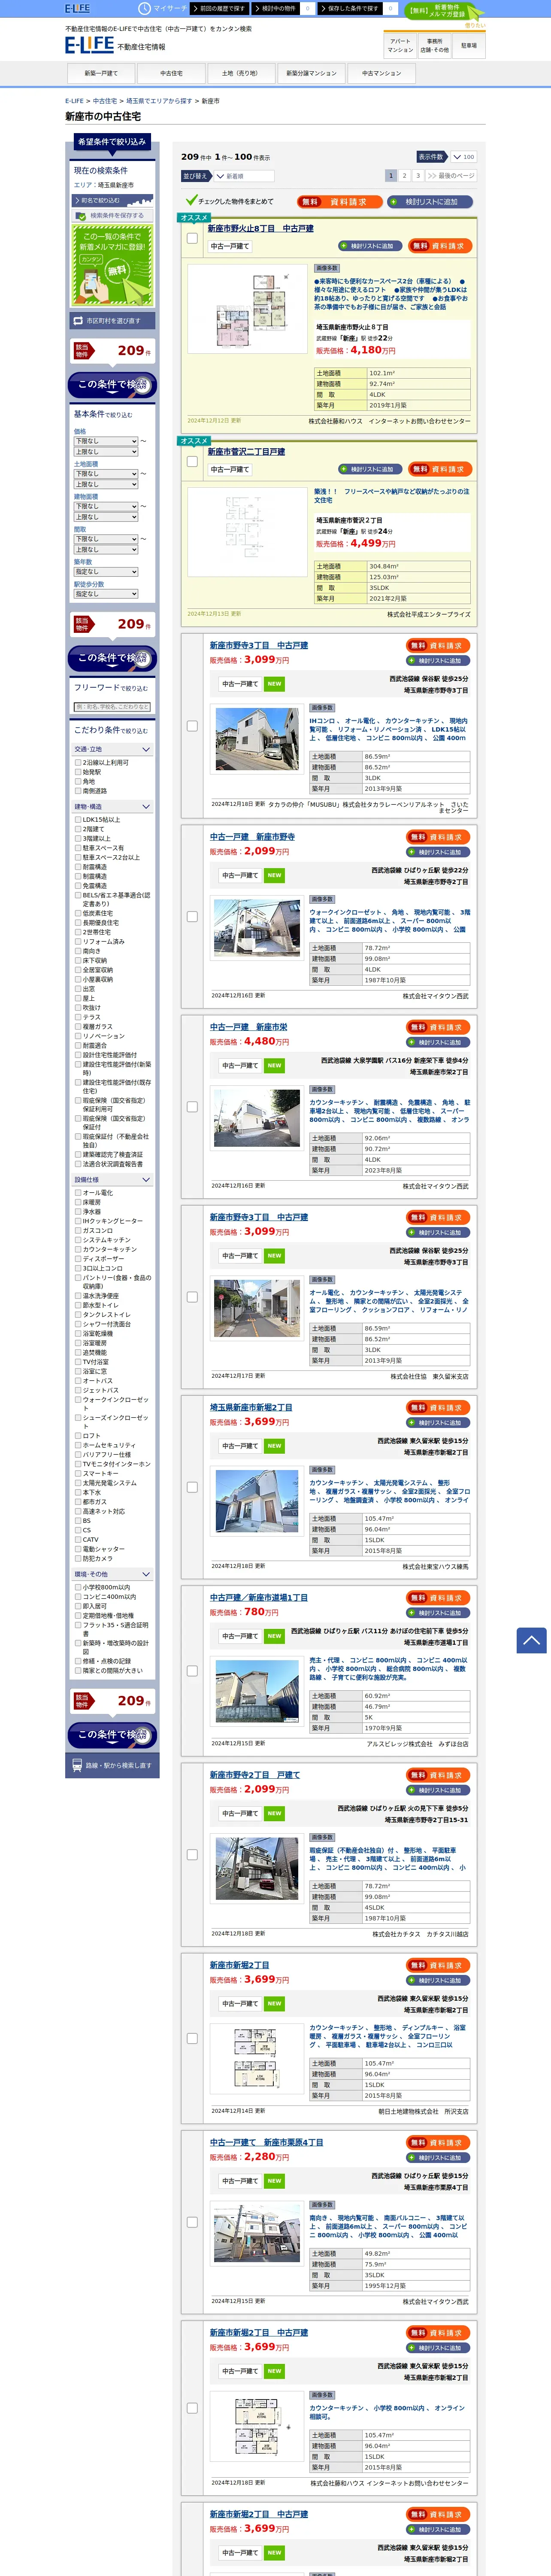Click 最後のページ double-arrow pager link

(x=450, y=175)
